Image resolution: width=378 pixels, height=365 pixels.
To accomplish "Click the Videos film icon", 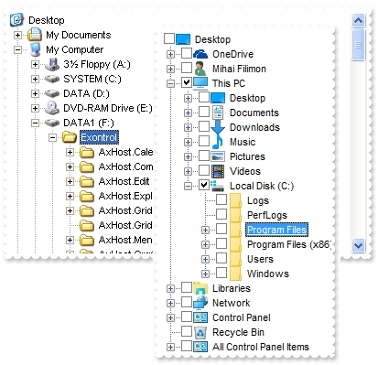I will point(218,171).
